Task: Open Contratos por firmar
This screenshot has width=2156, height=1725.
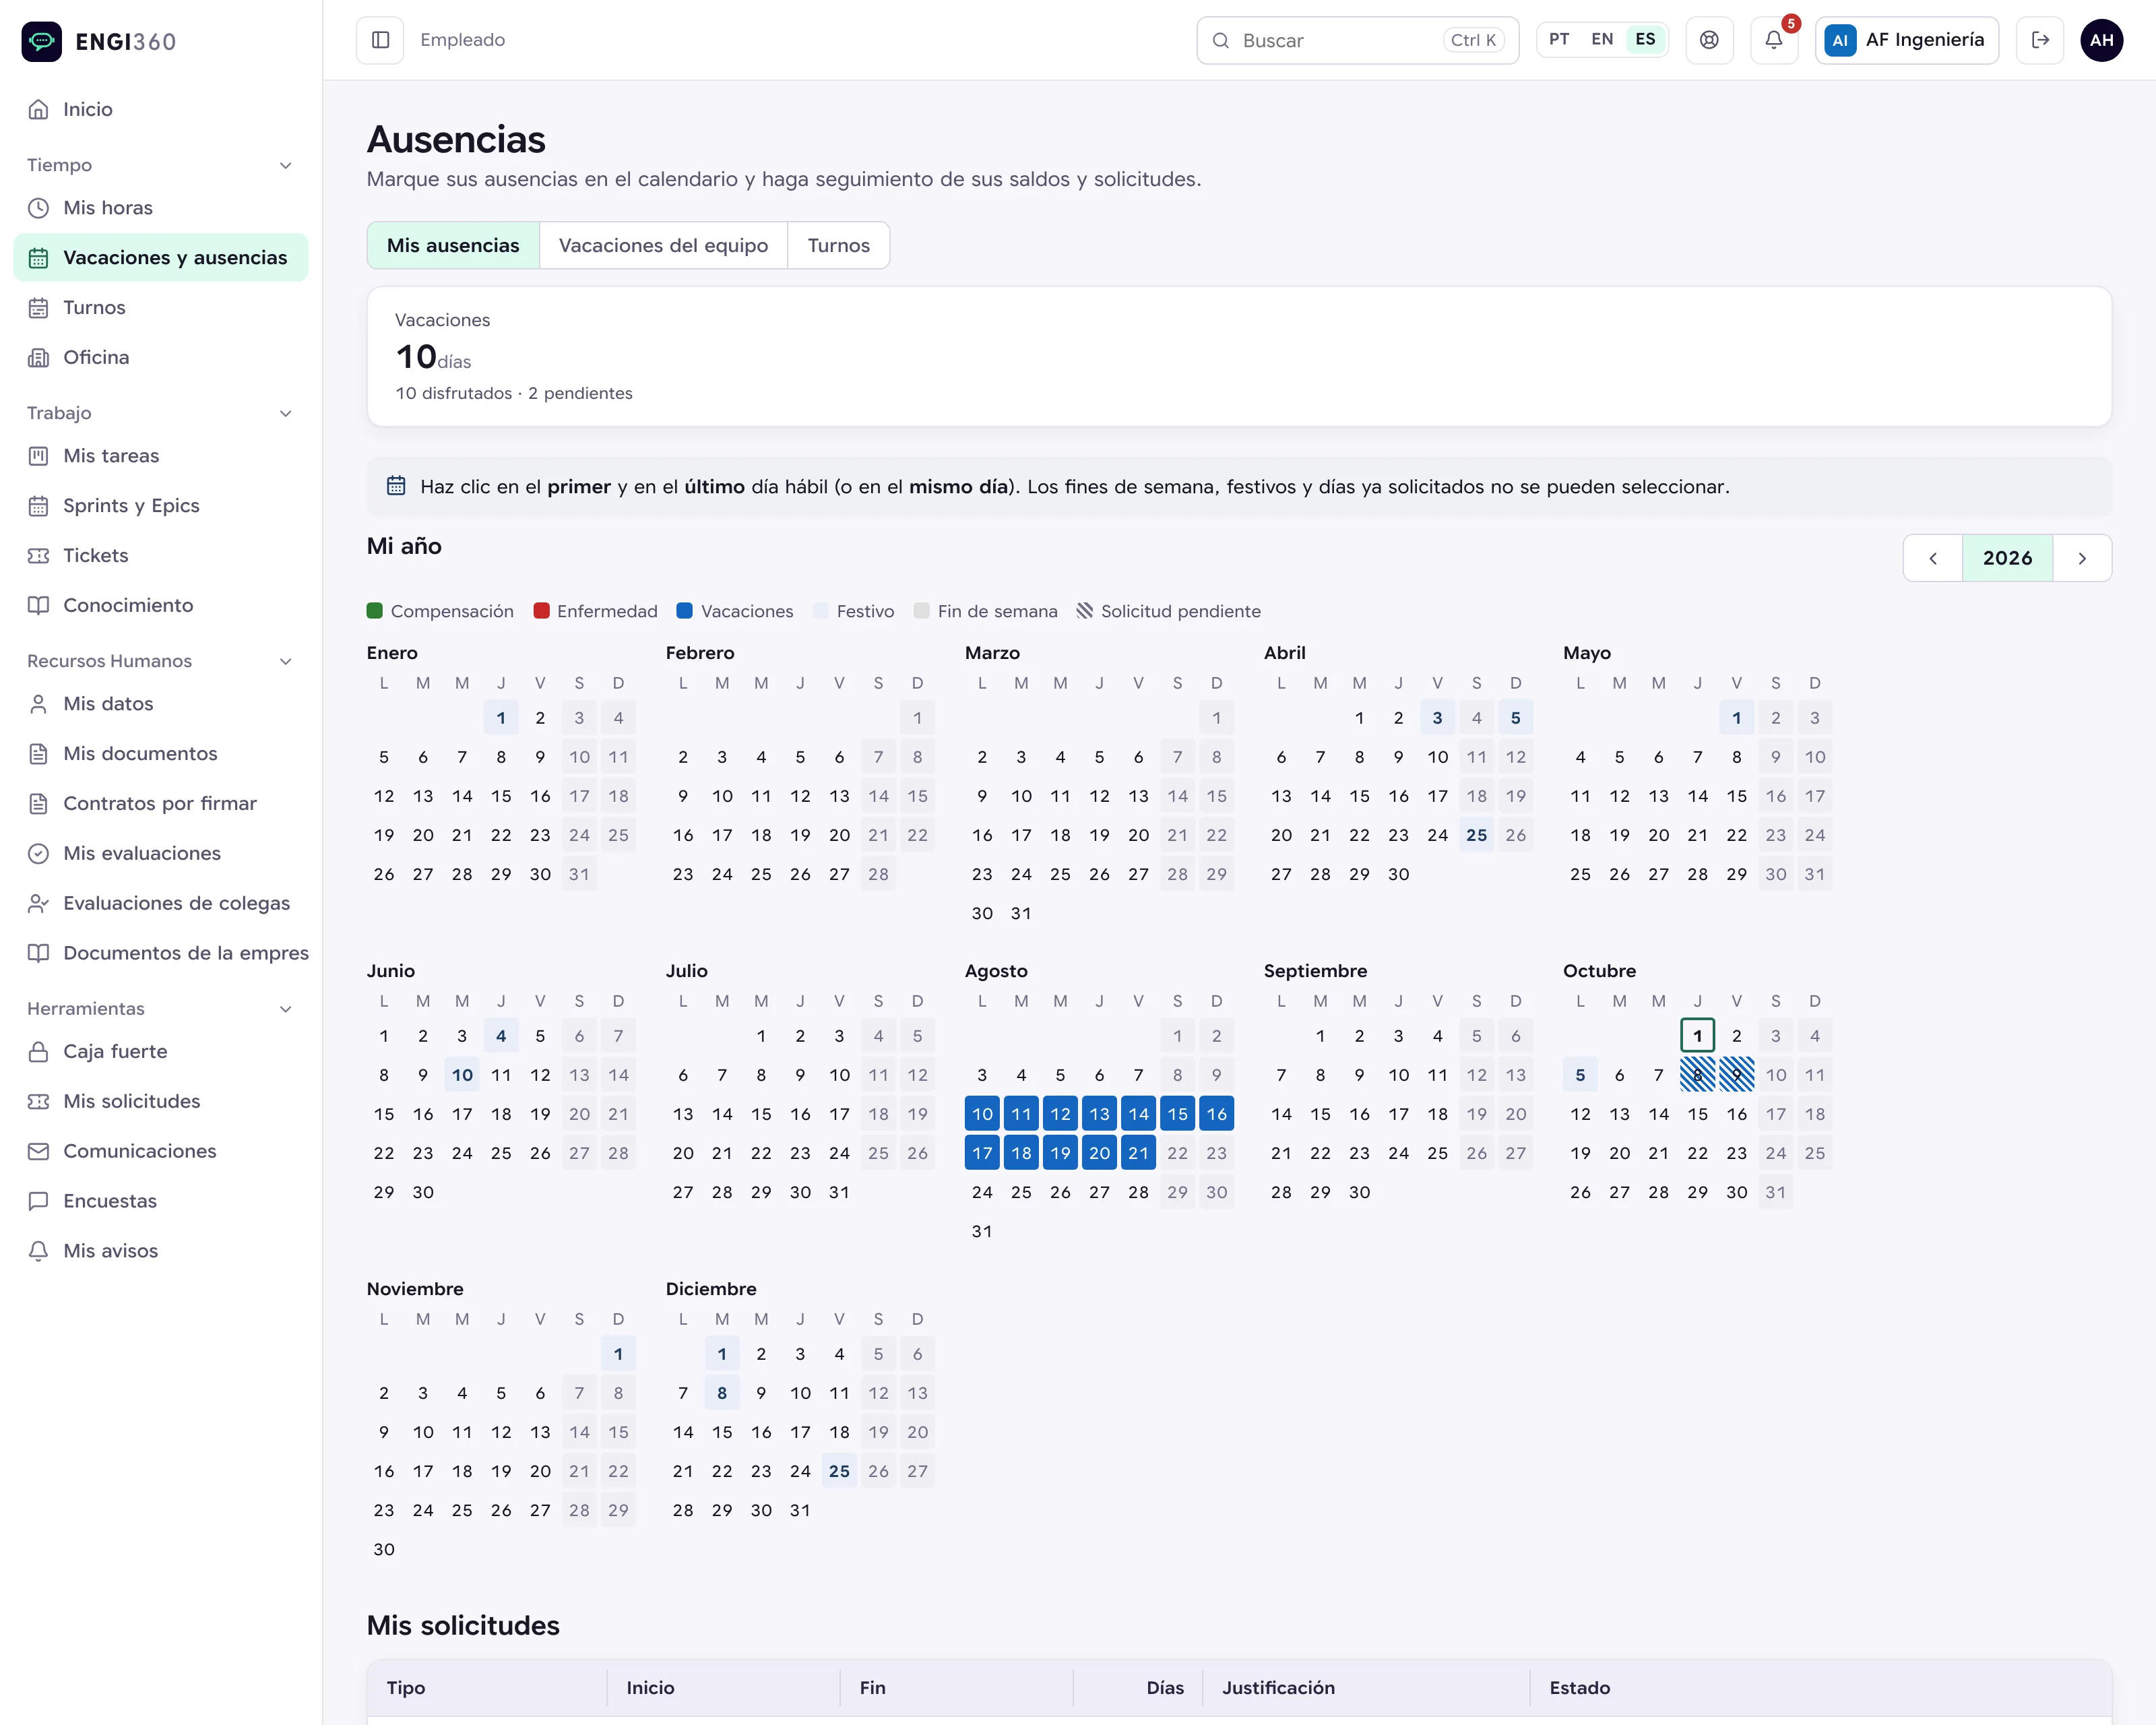Action: [x=161, y=803]
